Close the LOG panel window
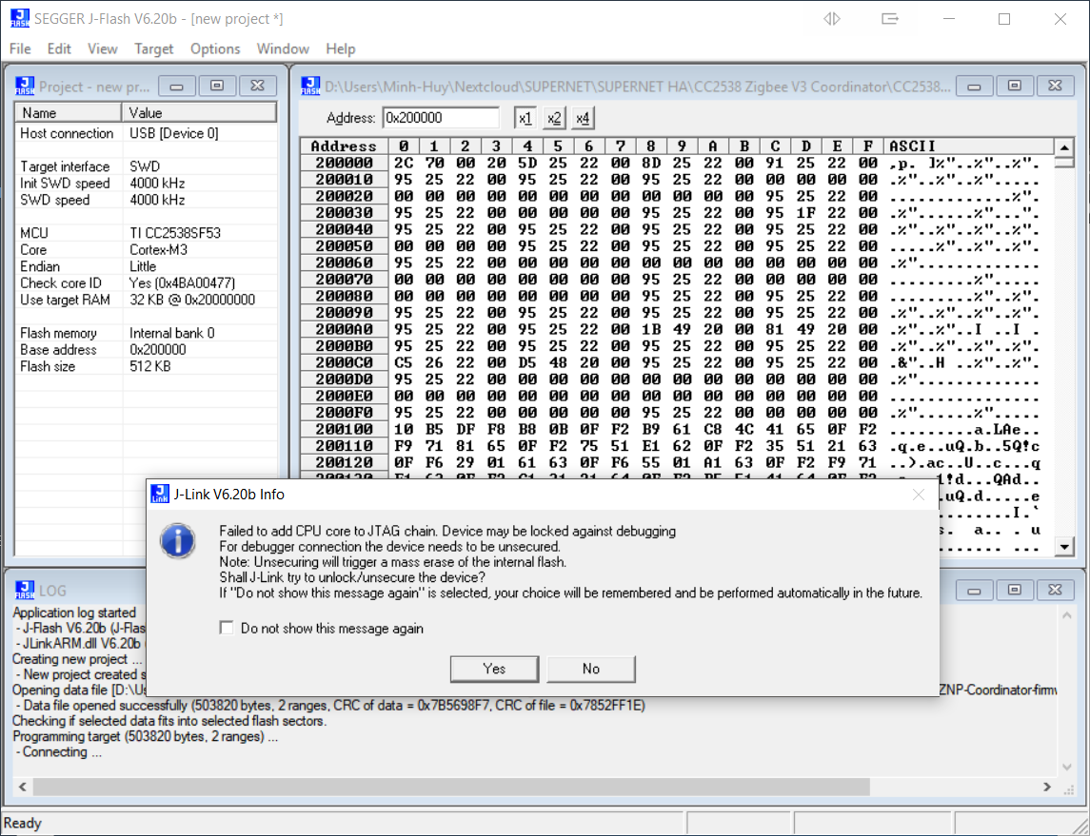The height and width of the screenshot is (836, 1090). click(x=1055, y=591)
